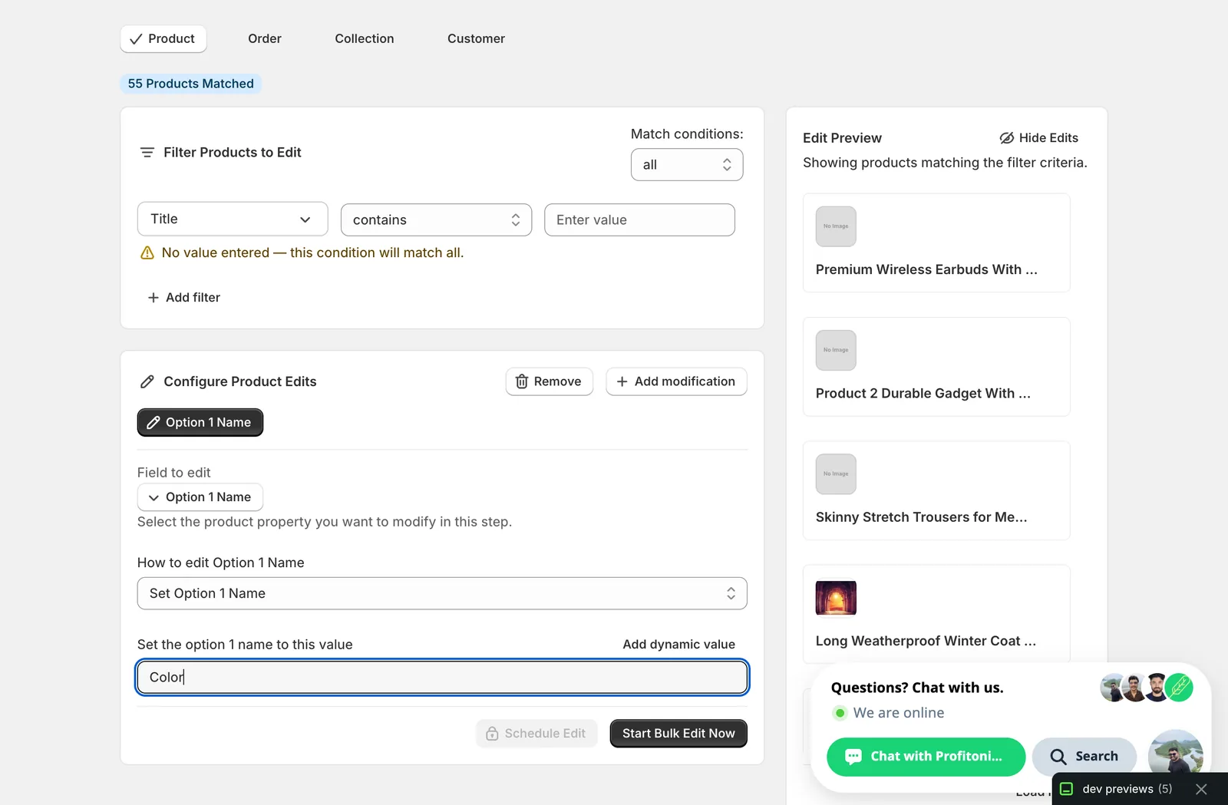Select the dark Option 1 Name chip
The height and width of the screenshot is (805, 1228).
click(x=200, y=423)
